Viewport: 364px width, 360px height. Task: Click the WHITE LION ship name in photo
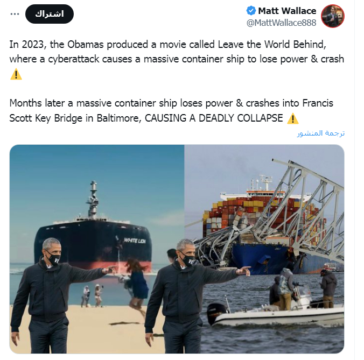(x=135, y=241)
